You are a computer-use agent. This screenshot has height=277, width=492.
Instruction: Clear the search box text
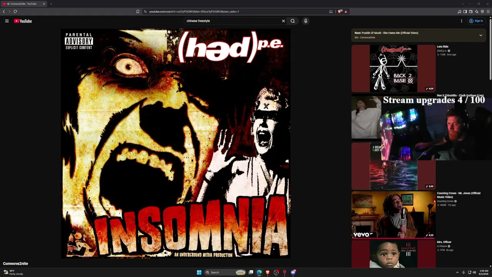pyautogui.click(x=284, y=21)
